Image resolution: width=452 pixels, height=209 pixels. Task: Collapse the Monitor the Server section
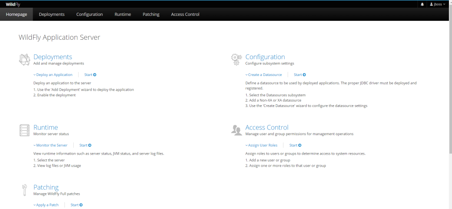click(50, 145)
